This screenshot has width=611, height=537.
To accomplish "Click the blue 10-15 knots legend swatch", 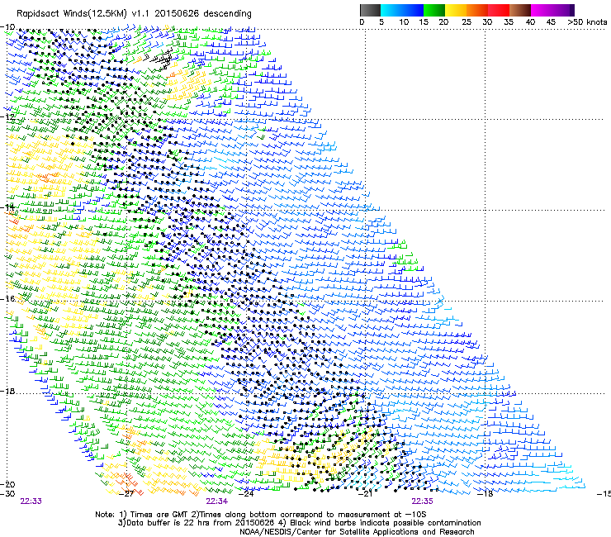I will (413, 10).
